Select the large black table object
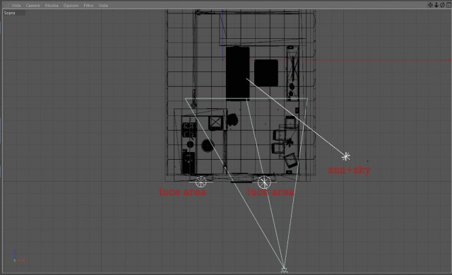 (237, 74)
